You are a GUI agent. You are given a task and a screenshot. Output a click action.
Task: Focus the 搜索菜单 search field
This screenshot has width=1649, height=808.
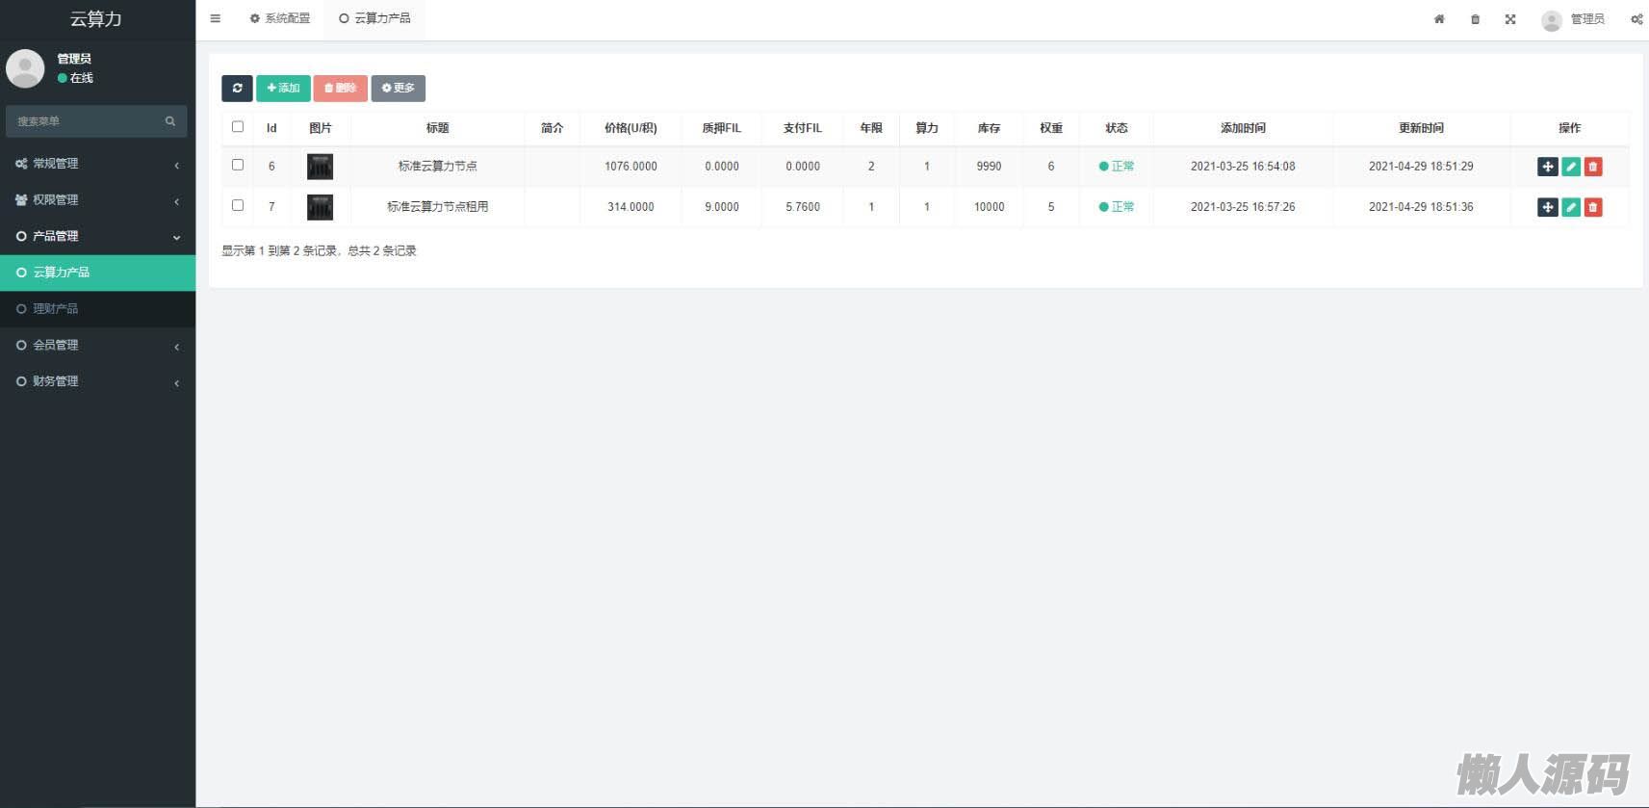tap(96, 121)
